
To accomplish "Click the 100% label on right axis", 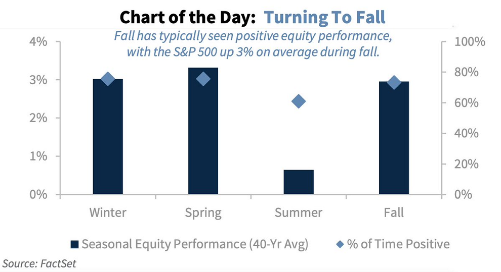I will coord(469,41).
